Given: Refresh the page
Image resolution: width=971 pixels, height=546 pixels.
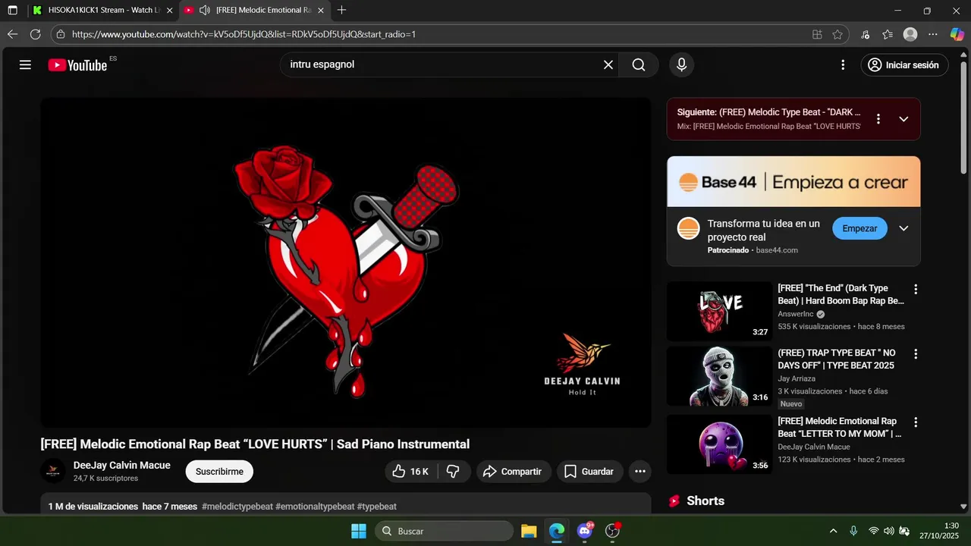Looking at the screenshot, I should point(35,34).
